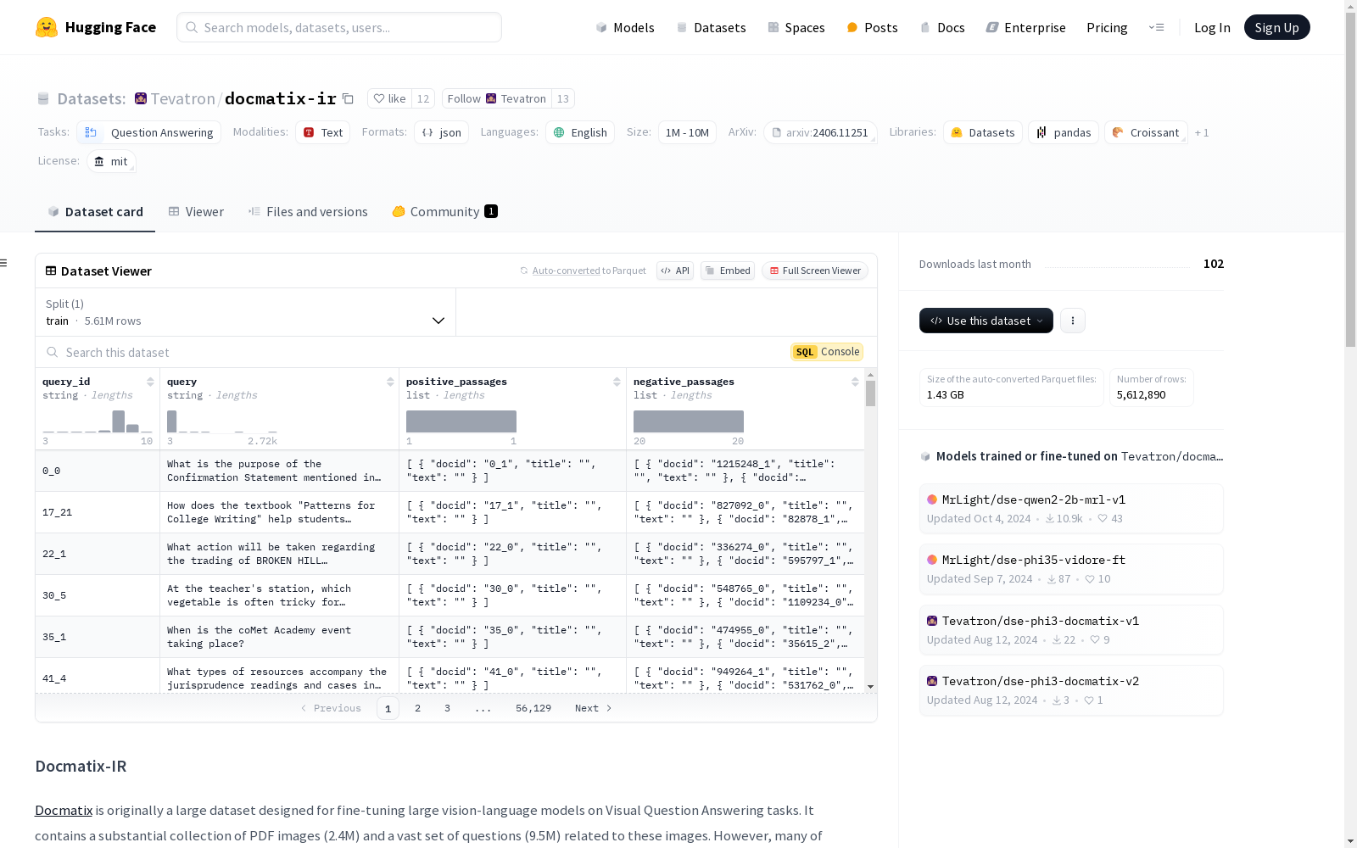Click Next page in the viewer

(593, 708)
